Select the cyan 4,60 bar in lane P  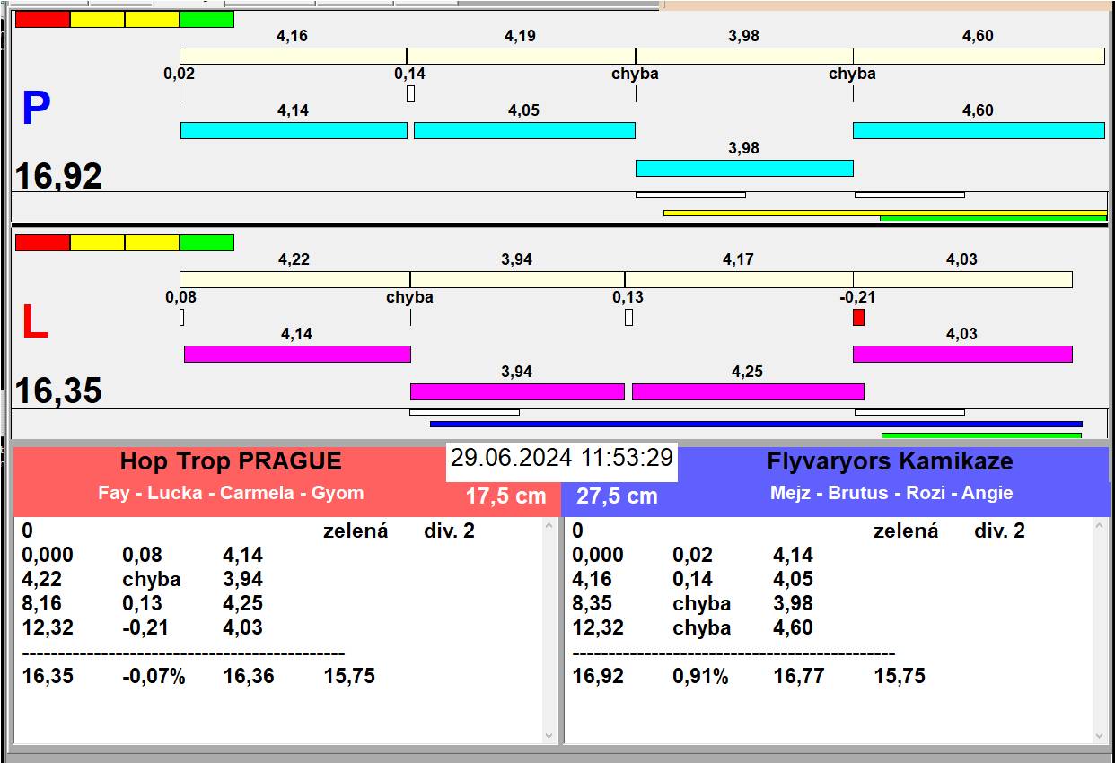[x=979, y=130]
